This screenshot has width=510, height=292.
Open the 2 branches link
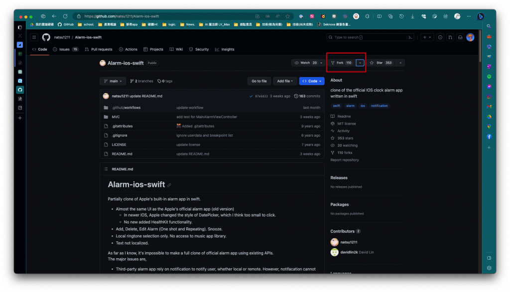[x=141, y=81]
